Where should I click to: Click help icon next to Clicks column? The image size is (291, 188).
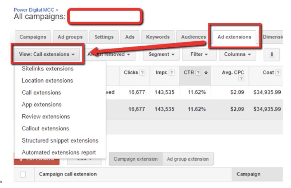click(x=142, y=73)
